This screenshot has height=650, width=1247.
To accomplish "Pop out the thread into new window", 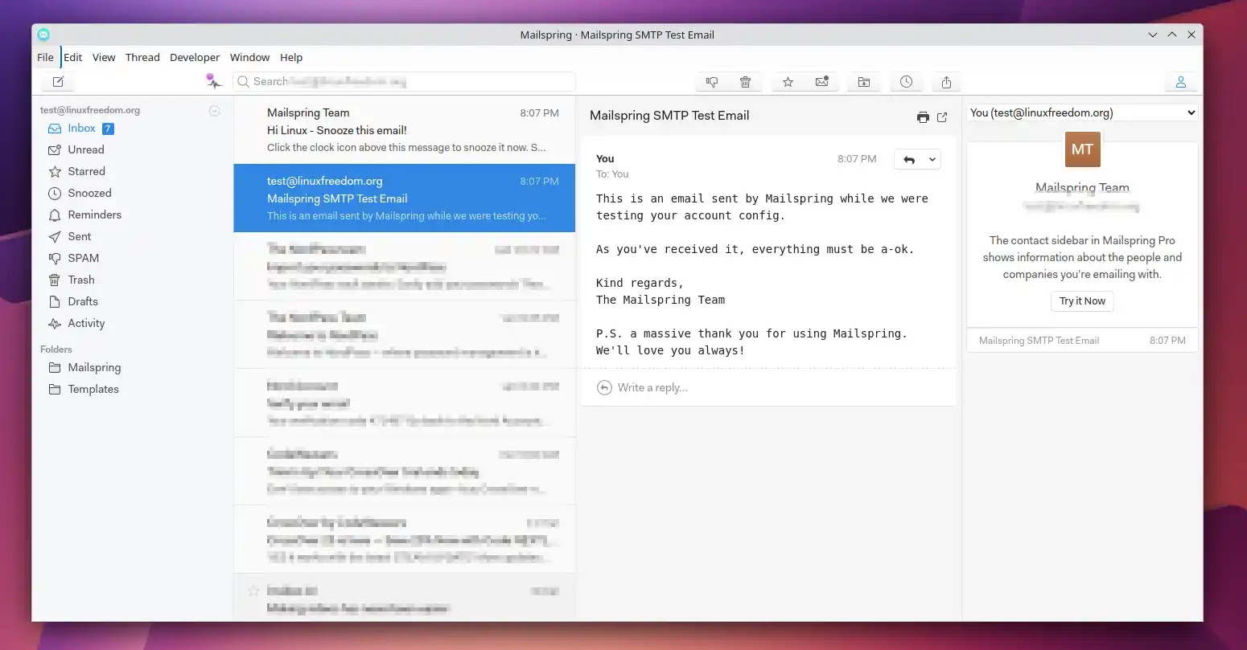I will (942, 117).
